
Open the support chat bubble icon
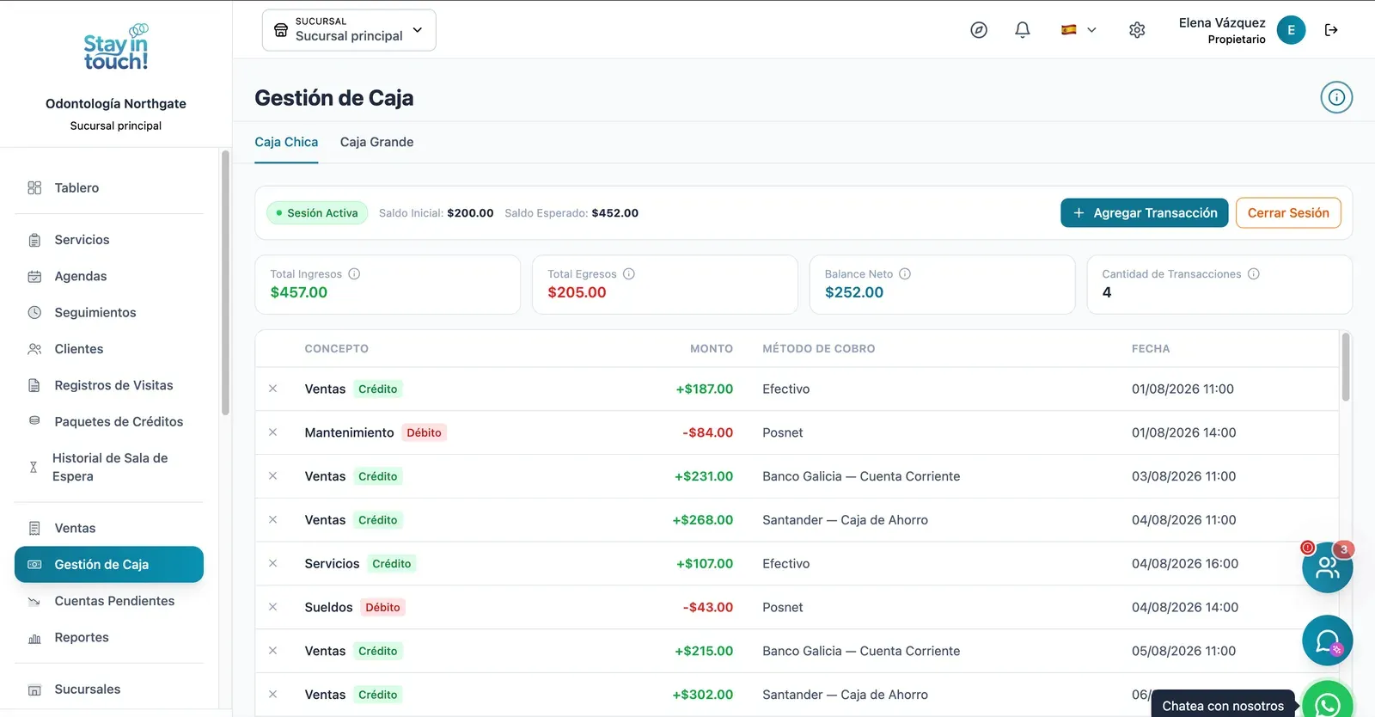pyautogui.click(x=1328, y=640)
